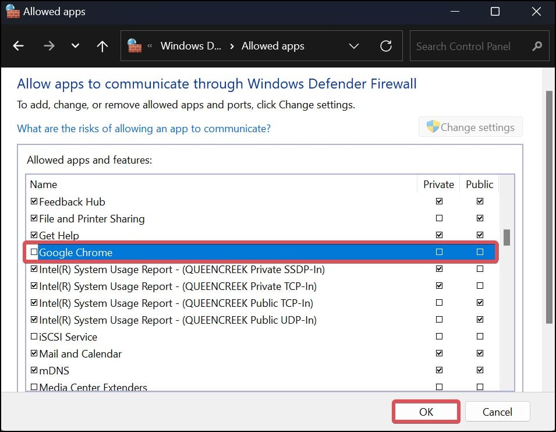Click the Cancel button

(497, 412)
